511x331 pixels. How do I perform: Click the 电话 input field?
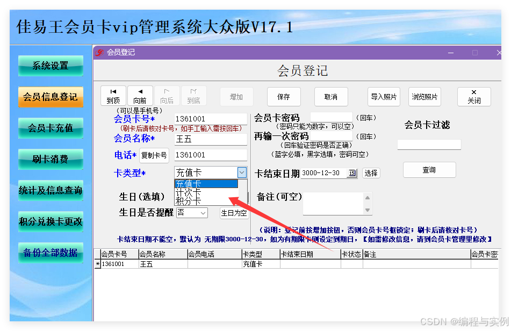coord(211,155)
